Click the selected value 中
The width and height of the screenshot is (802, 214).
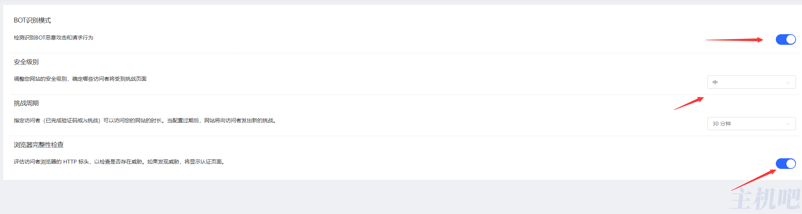tap(715, 82)
